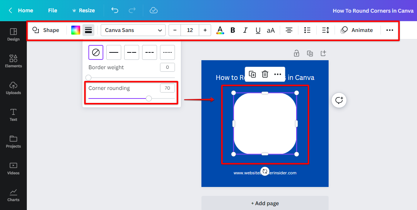Expand the toolbar's three-dot more menu
Image resolution: width=417 pixels, height=210 pixels.
coord(390,30)
